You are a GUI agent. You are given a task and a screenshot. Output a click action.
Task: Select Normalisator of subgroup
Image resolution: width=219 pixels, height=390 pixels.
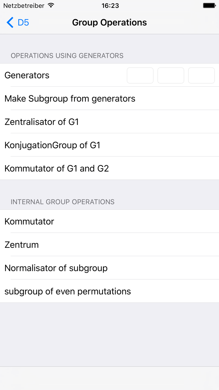click(x=56, y=268)
